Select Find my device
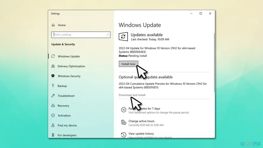Screen dimensions: 263x148 [x=67, y=125]
